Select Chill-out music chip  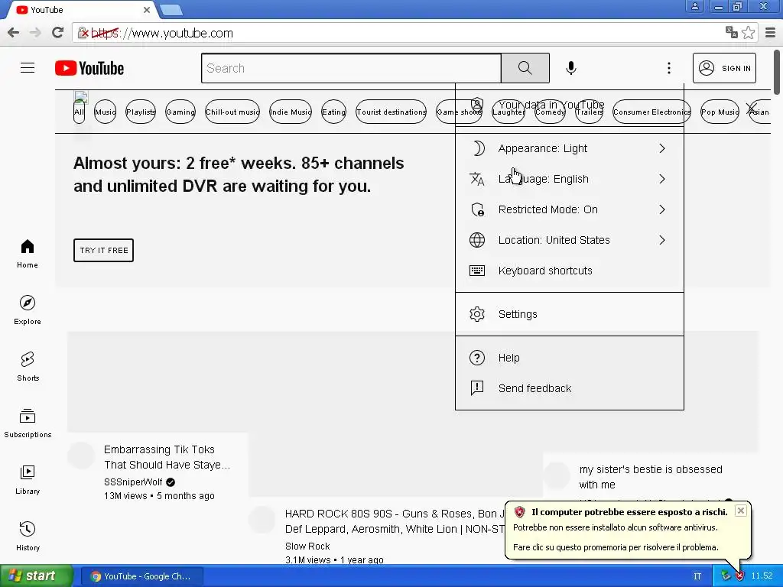(x=232, y=112)
